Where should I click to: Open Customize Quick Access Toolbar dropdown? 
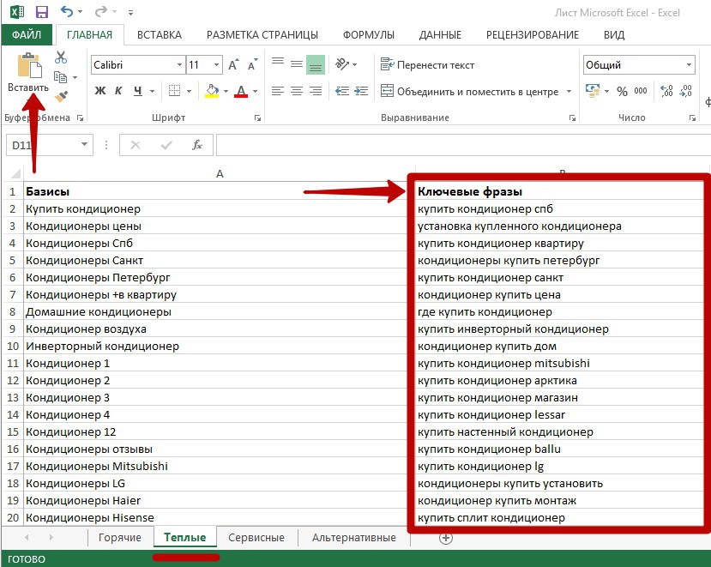pos(130,13)
